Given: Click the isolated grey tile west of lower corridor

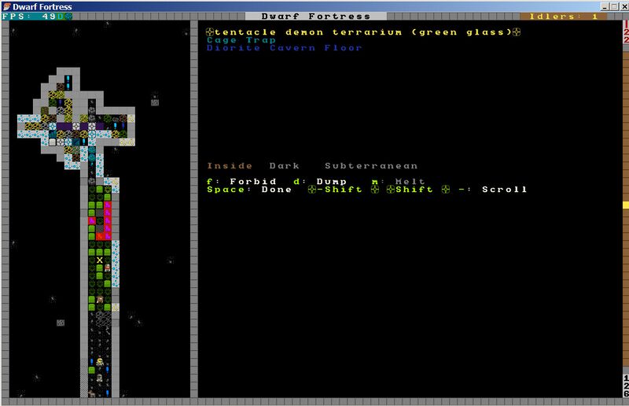Looking at the screenshot, I should (x=61, y=323).
